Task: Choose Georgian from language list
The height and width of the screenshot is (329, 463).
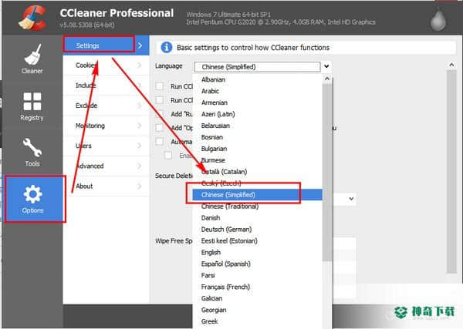Action: (257, 310)
